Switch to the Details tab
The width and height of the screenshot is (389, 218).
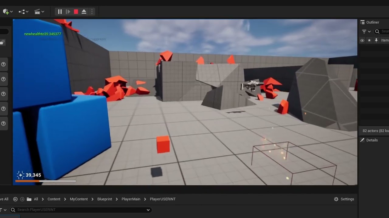pos(372,140)
